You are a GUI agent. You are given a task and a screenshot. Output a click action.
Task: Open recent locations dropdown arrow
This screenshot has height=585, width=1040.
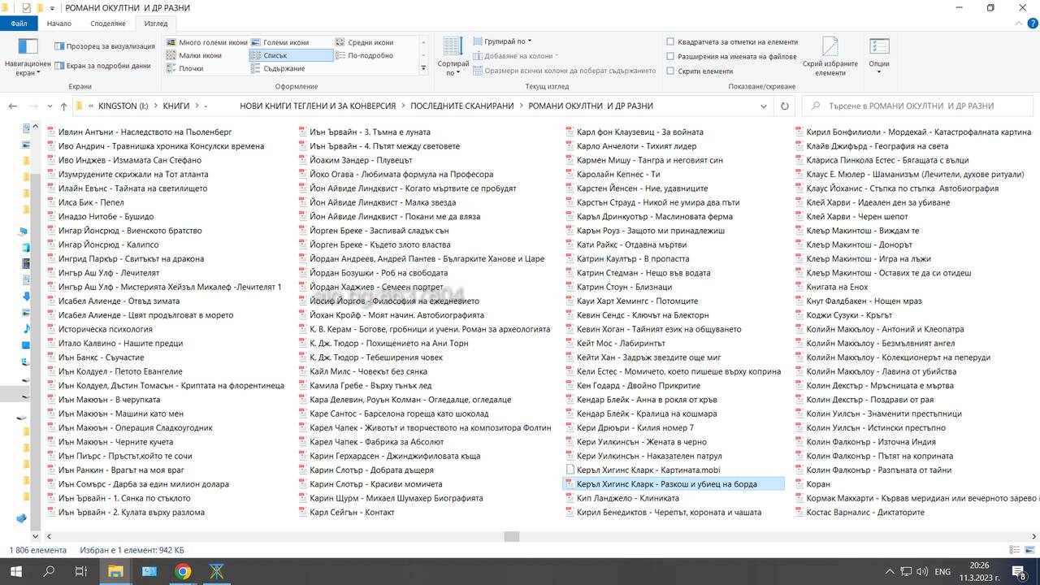(x=49, y=106)
